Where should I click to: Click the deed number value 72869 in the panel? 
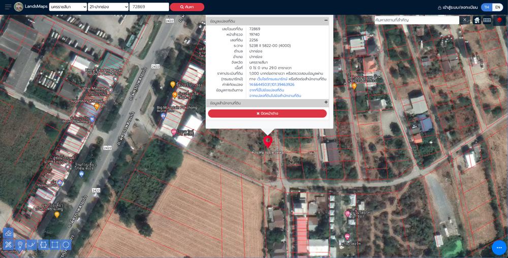click(x=255, y=29)
